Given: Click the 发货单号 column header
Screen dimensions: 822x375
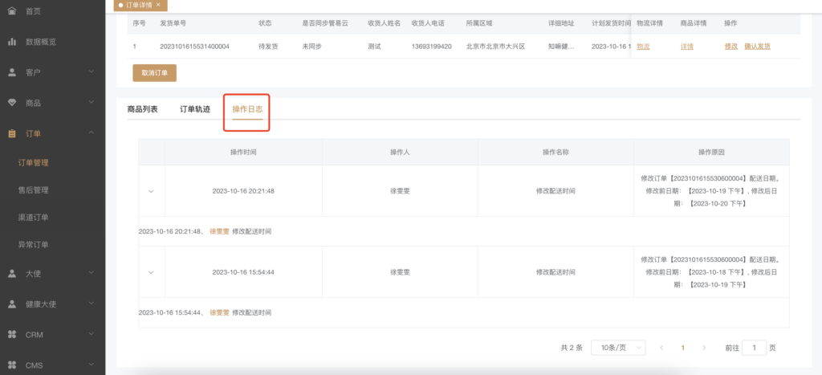Looking at the screenshot, I should point(173,23).
